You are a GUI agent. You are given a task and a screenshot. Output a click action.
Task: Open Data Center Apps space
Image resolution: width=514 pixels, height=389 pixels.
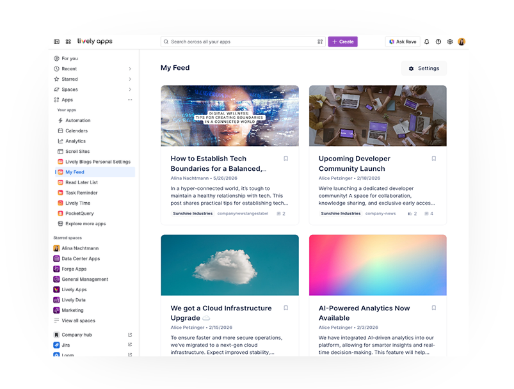(94, 258)
